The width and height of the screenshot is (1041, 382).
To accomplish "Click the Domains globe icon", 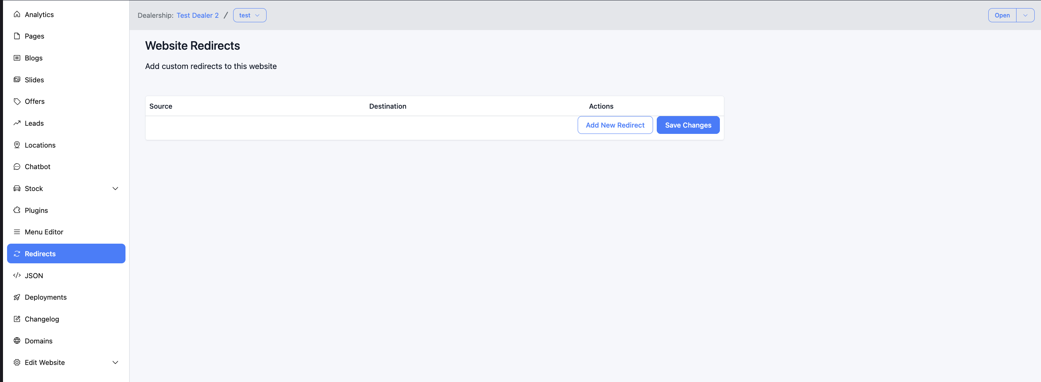I will pos(17,341).
